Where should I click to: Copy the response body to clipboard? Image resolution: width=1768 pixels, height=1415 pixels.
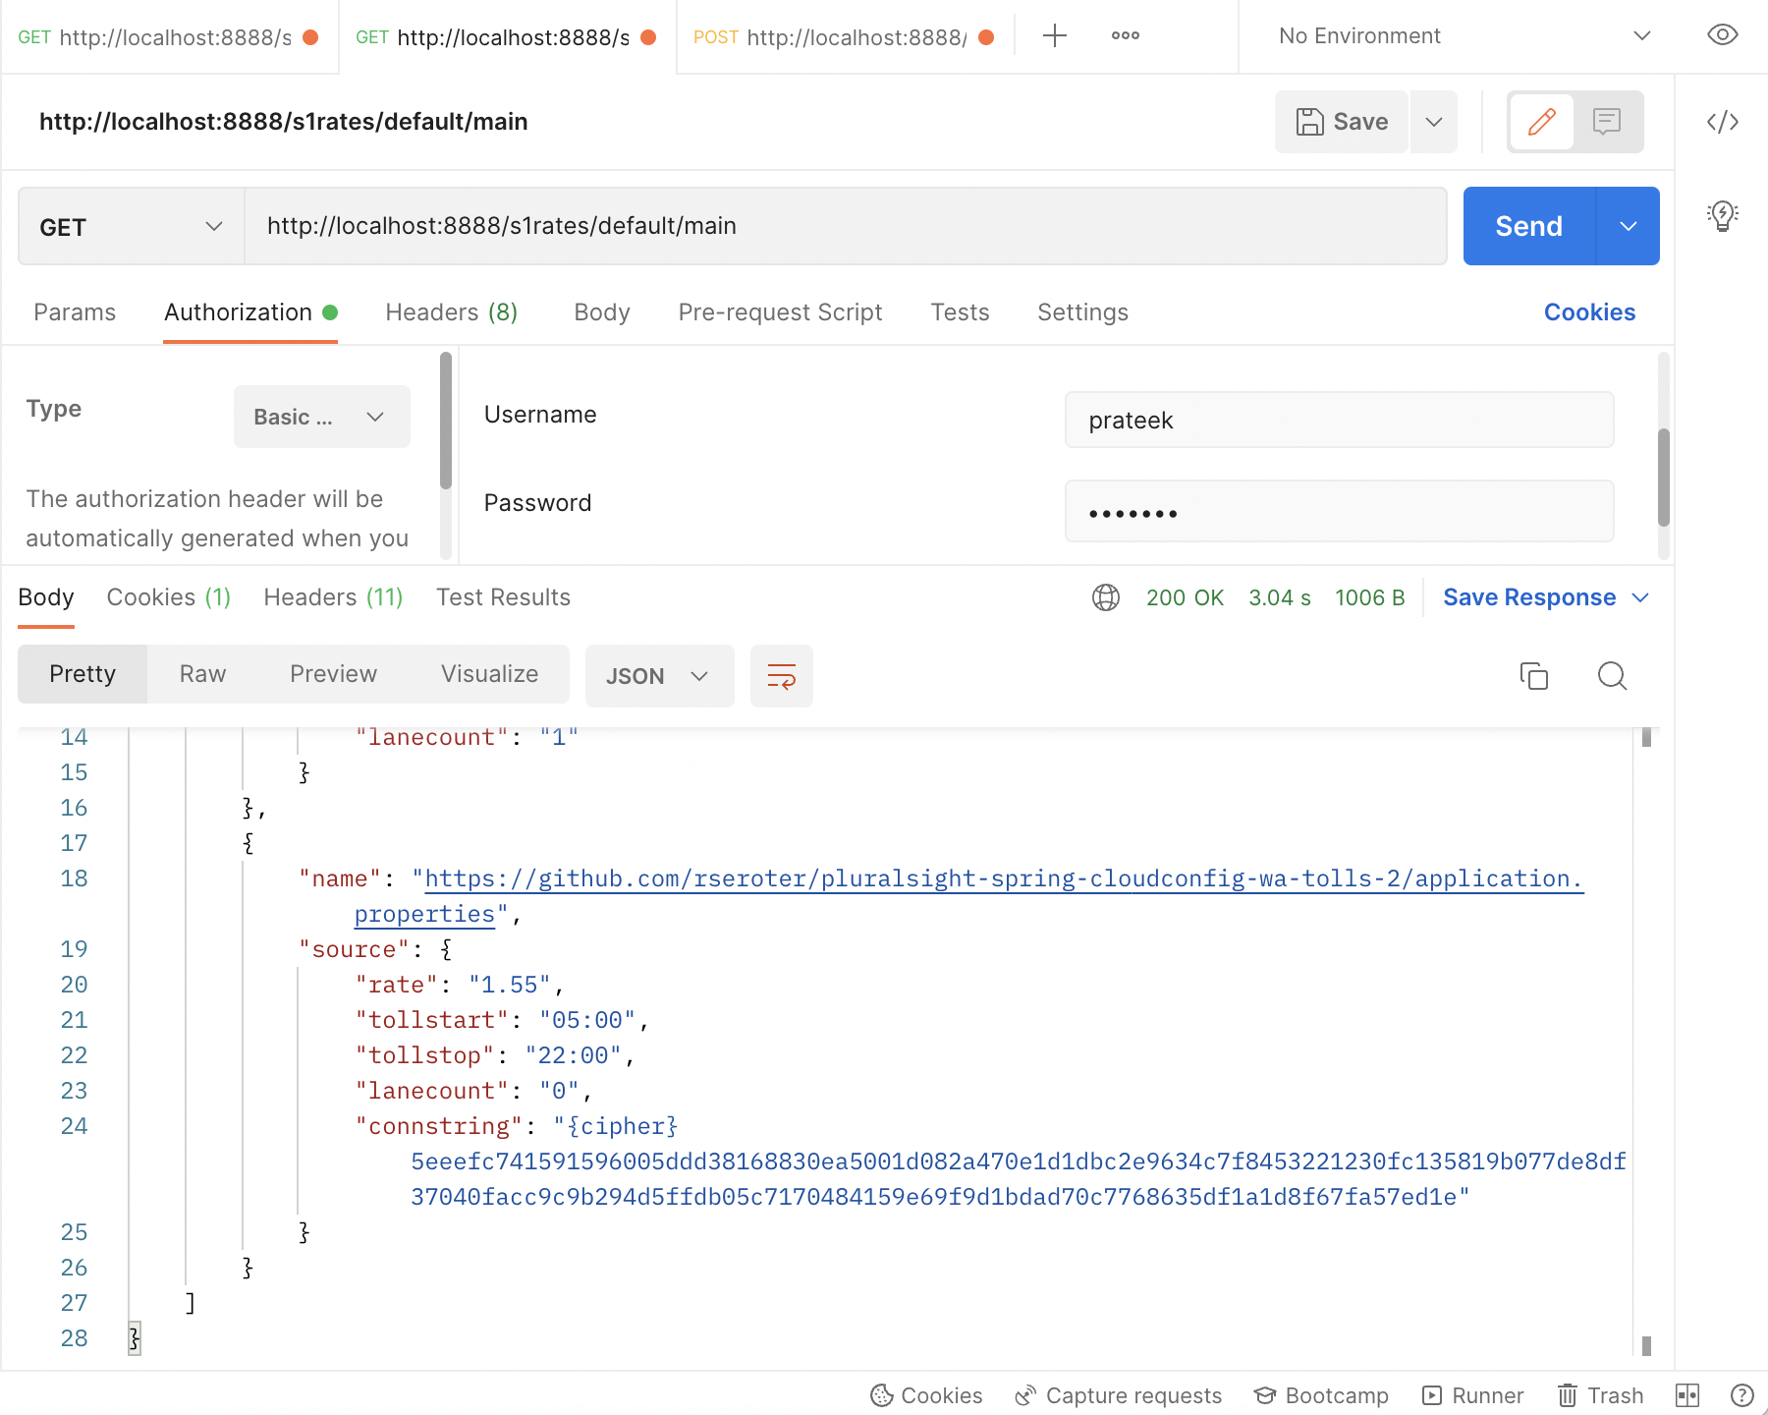(1533, 676)
